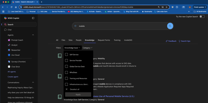The width and height of the screenshot is (208, 103).
Task: Click the browser address bar URL
Action: pos(78,7)
